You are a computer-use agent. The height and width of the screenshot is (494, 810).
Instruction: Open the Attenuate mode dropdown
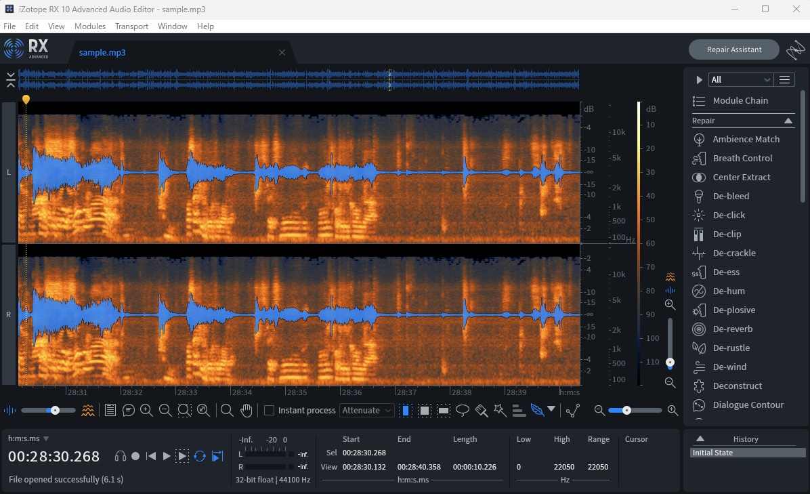pos(366,410)
